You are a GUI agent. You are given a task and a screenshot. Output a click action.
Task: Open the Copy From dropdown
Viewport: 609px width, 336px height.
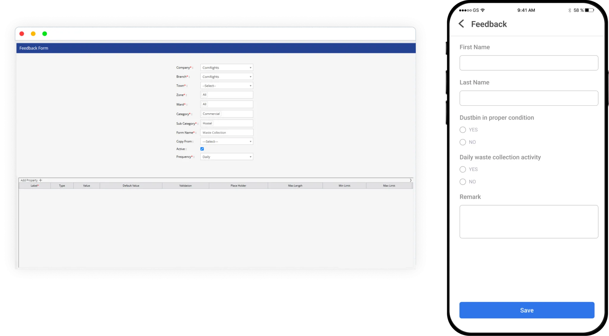point(227,141)
